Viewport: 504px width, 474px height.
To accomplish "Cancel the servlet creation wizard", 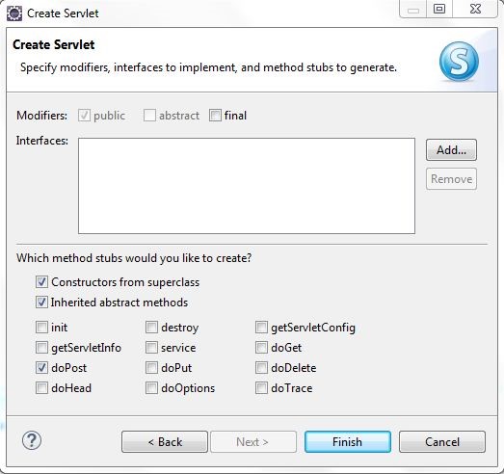I will tap(442, 442).
